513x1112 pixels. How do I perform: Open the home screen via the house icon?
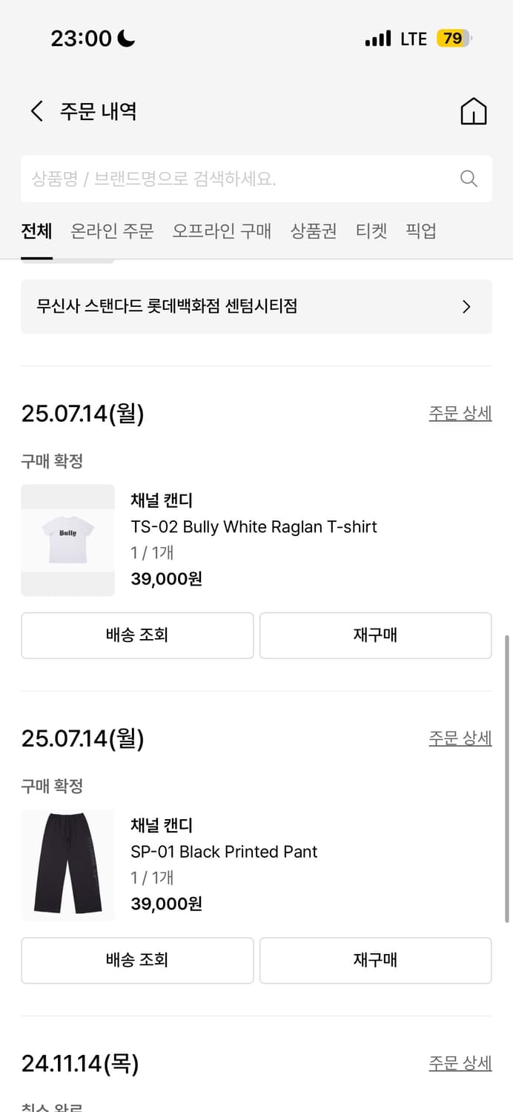(473, 110)
